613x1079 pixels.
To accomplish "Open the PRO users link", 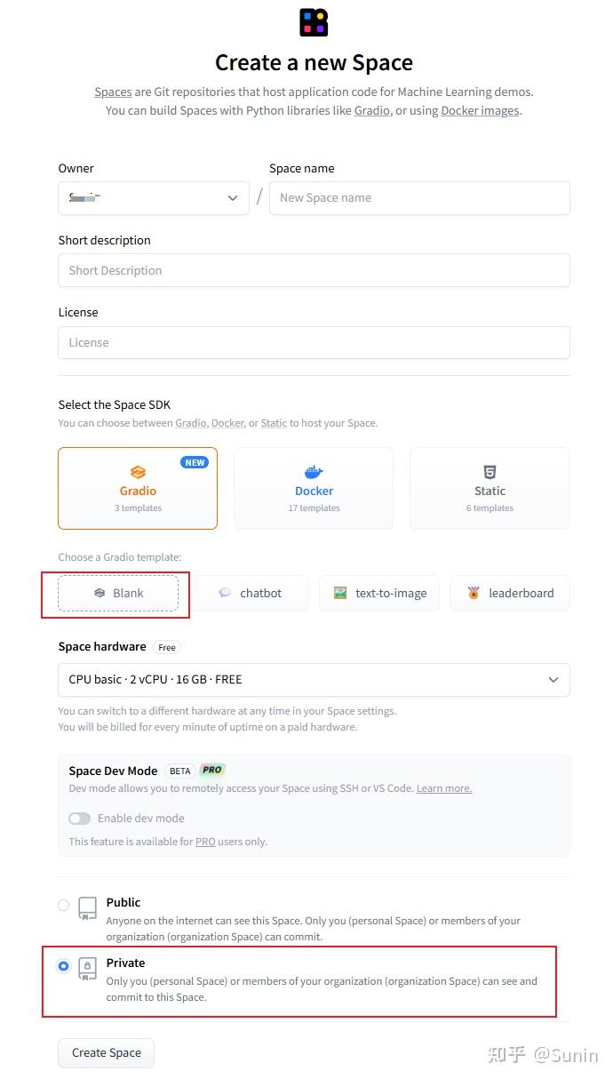I will (x=205, y=842).
